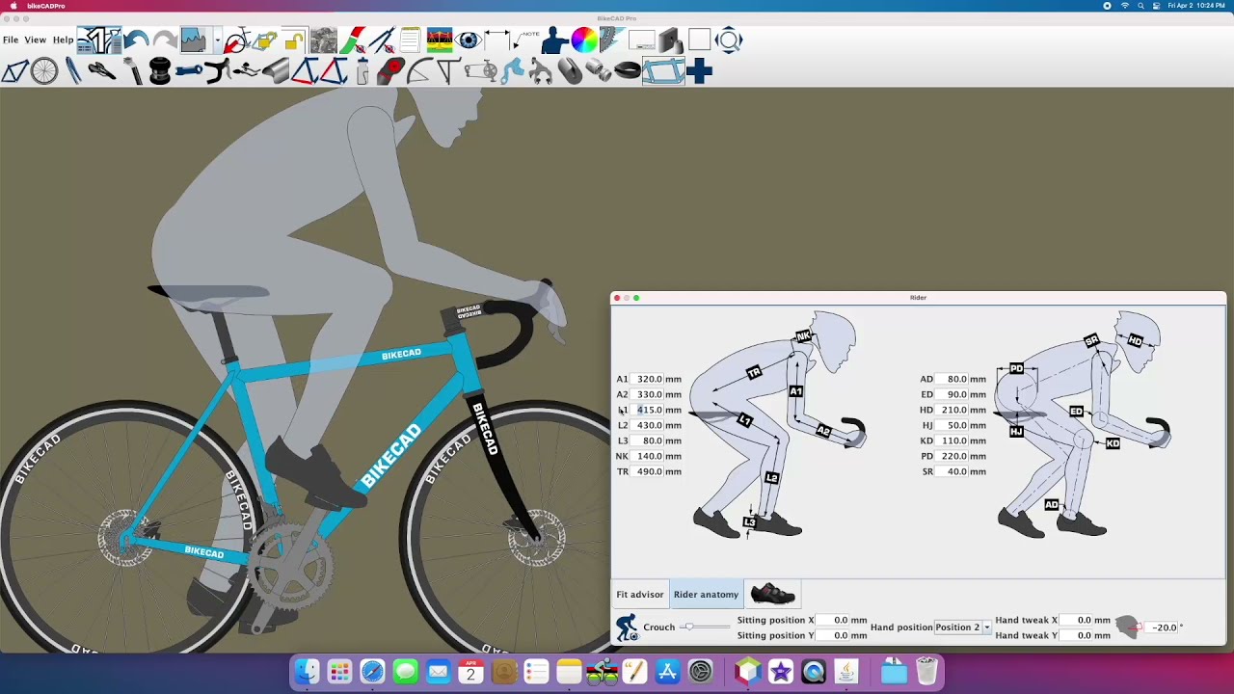This screenshot has width=1234, height=694.
Task: Open Safari from the Dock
Action: 372,672
